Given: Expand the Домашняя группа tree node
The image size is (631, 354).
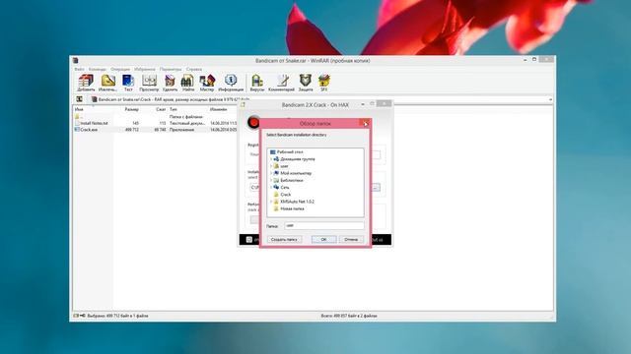Looking at the screenshot, I should [271, 159].
